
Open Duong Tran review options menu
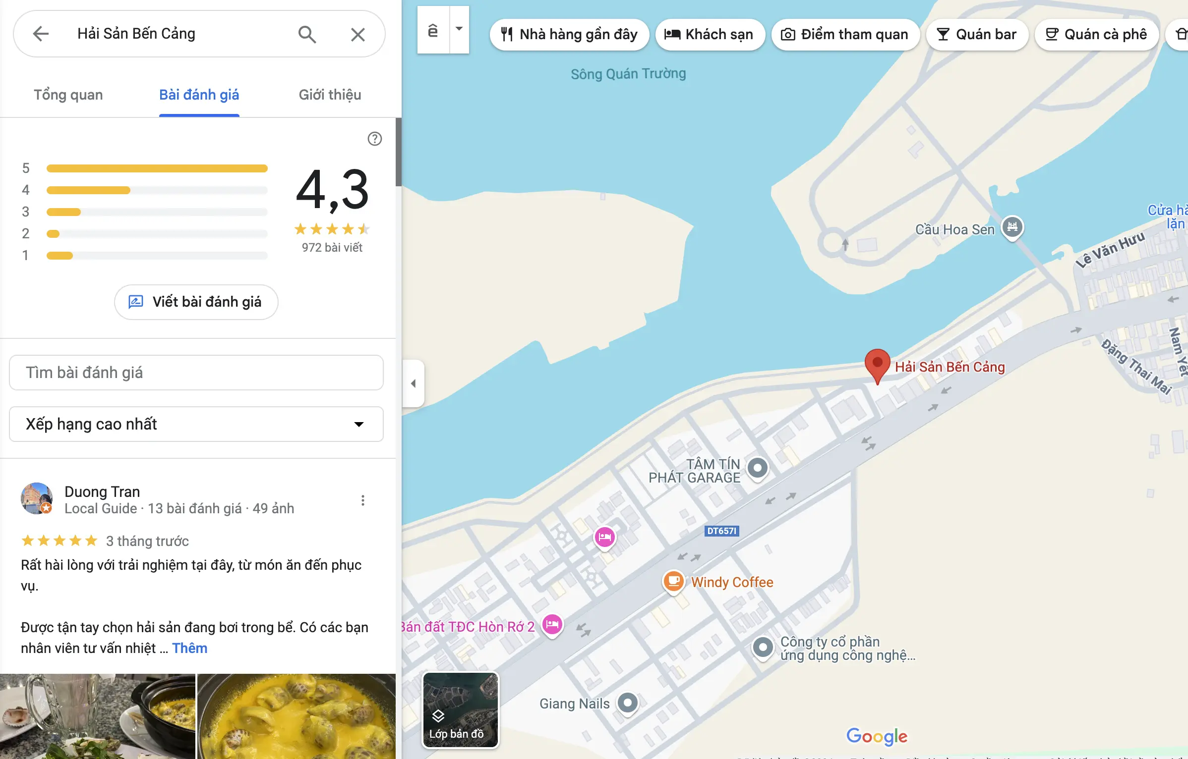click(362, 500)
